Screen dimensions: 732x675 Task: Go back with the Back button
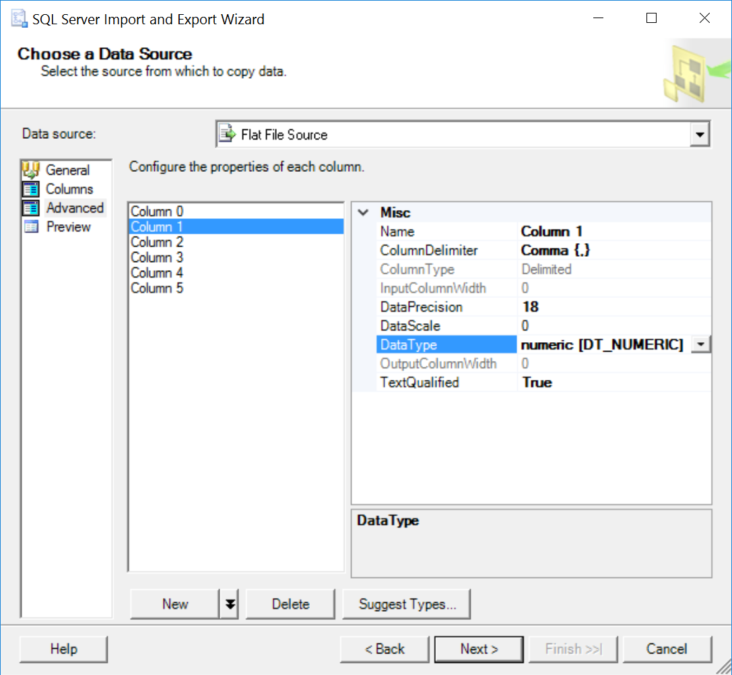tap(385, 649)
